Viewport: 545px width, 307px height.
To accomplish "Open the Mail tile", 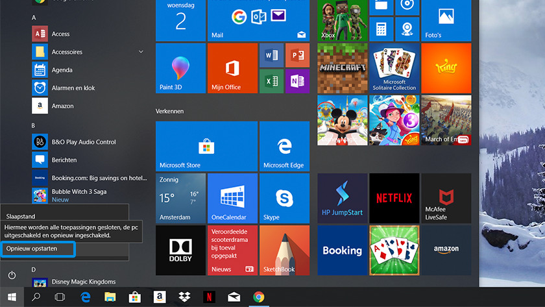I will 259,21.
